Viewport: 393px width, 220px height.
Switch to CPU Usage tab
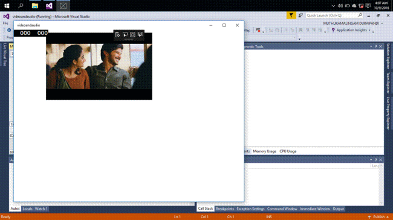288,151
